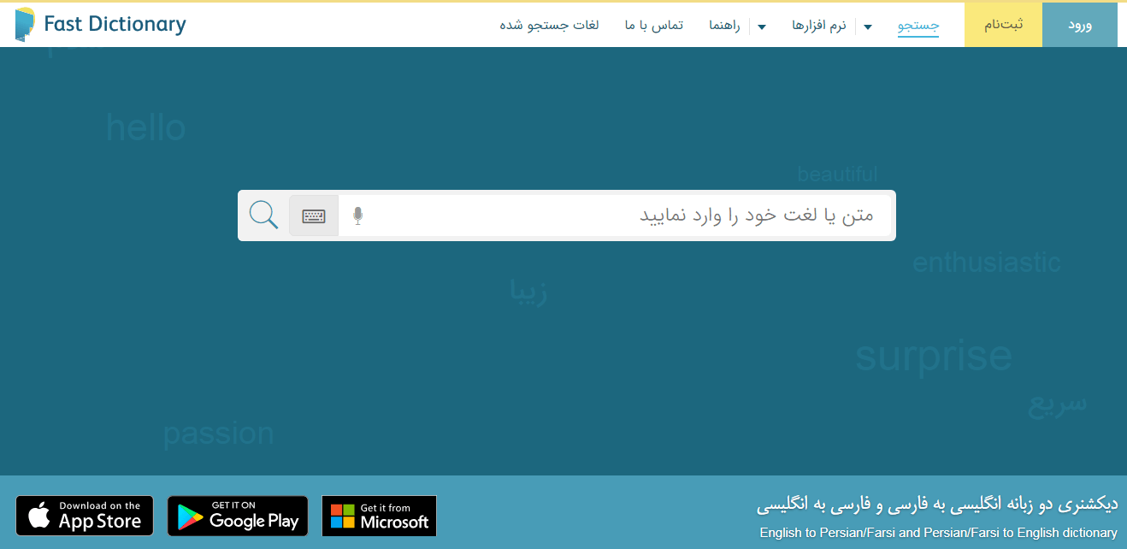Click the magnifying glass search icon
The width and height of the screenshot is (1127, 549).
pyautogui.click(x=263, y=215)
